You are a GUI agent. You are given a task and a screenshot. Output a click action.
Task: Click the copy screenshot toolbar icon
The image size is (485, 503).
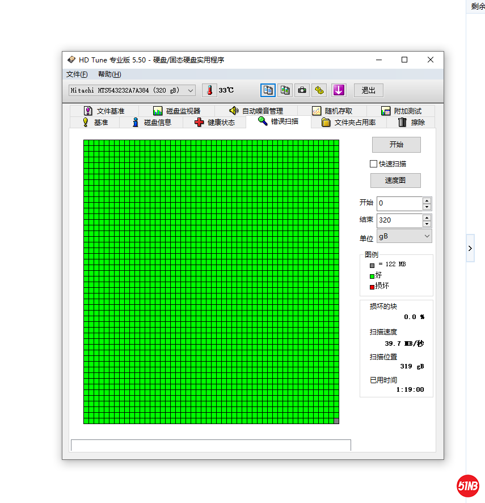[285, 90]
